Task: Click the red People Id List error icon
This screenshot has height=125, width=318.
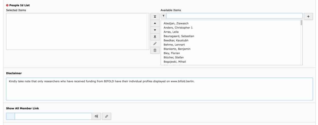Action: click(x=7, y=5)
